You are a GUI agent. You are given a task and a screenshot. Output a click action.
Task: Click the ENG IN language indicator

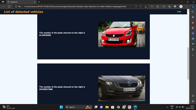pos(172,107)
